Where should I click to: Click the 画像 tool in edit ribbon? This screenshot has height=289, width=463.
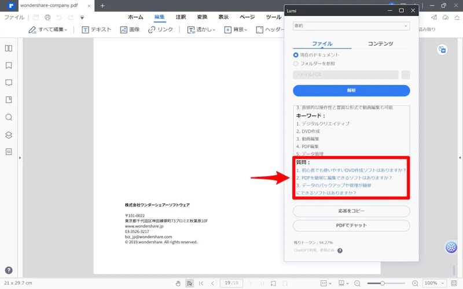tap(130, 29)
